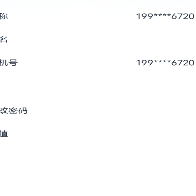This screenshot has width=196, height=196.
Task: Click the 199 prefix of nickname value
Action: click(145, 16)
